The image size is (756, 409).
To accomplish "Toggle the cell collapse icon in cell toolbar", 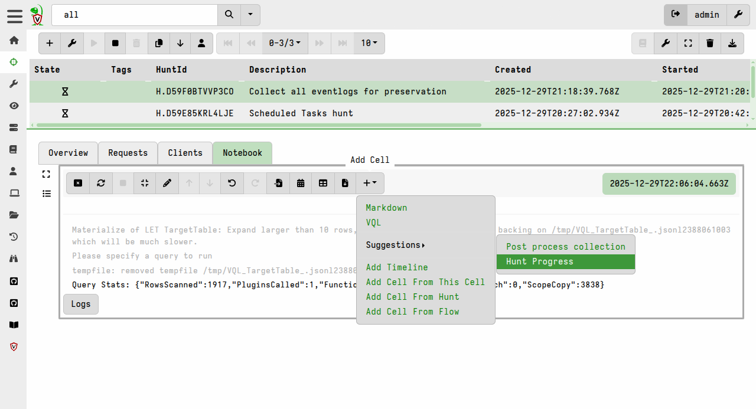I will tap(145, 183).
